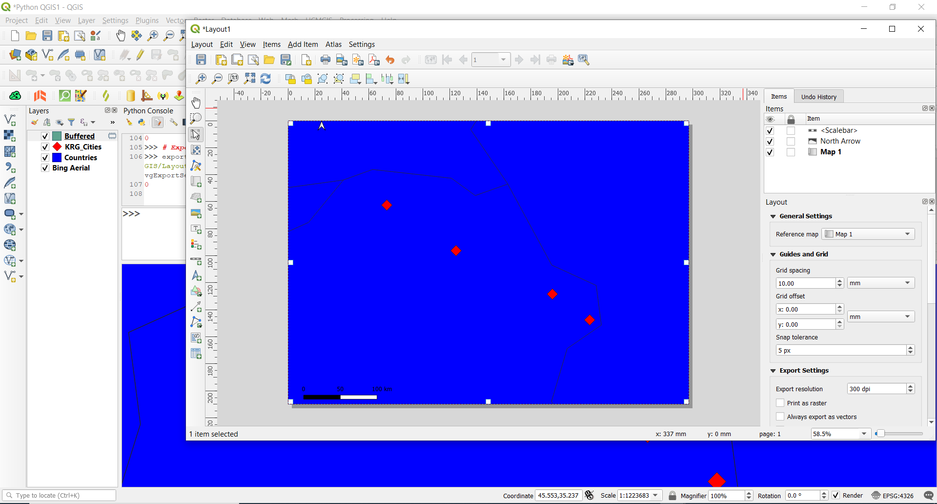Undo last layout change
The image size is (937, 504).
pos(390,60)
